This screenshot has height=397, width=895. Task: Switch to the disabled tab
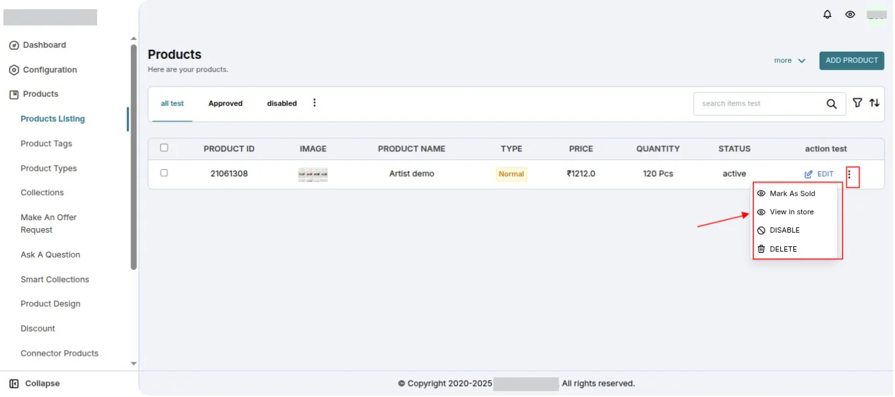[x=282, y=104]
